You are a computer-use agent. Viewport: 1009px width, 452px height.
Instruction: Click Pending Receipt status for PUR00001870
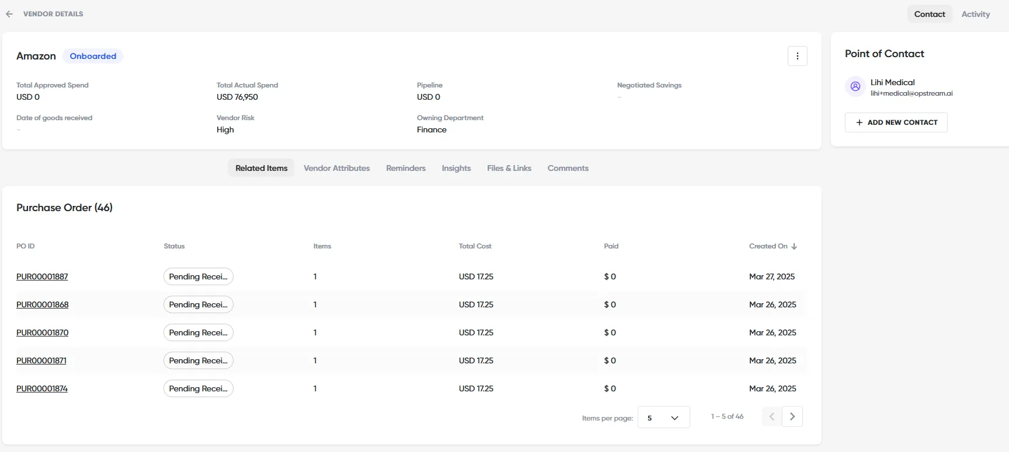click(198, 332)
